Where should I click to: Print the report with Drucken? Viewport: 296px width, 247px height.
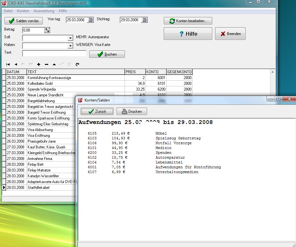[132, 111]
